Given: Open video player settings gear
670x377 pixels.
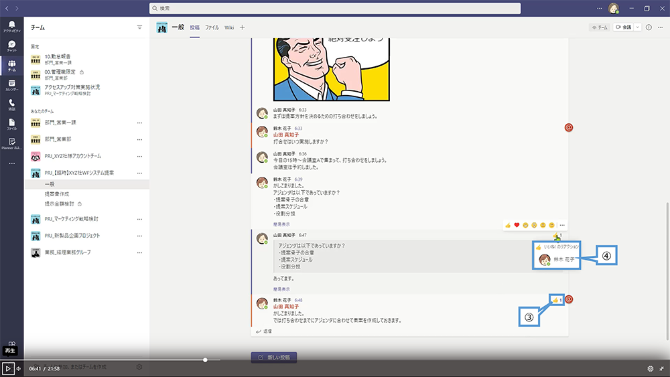Looking at the screenshot, I should pyautogui.click(x=651, y=368).
